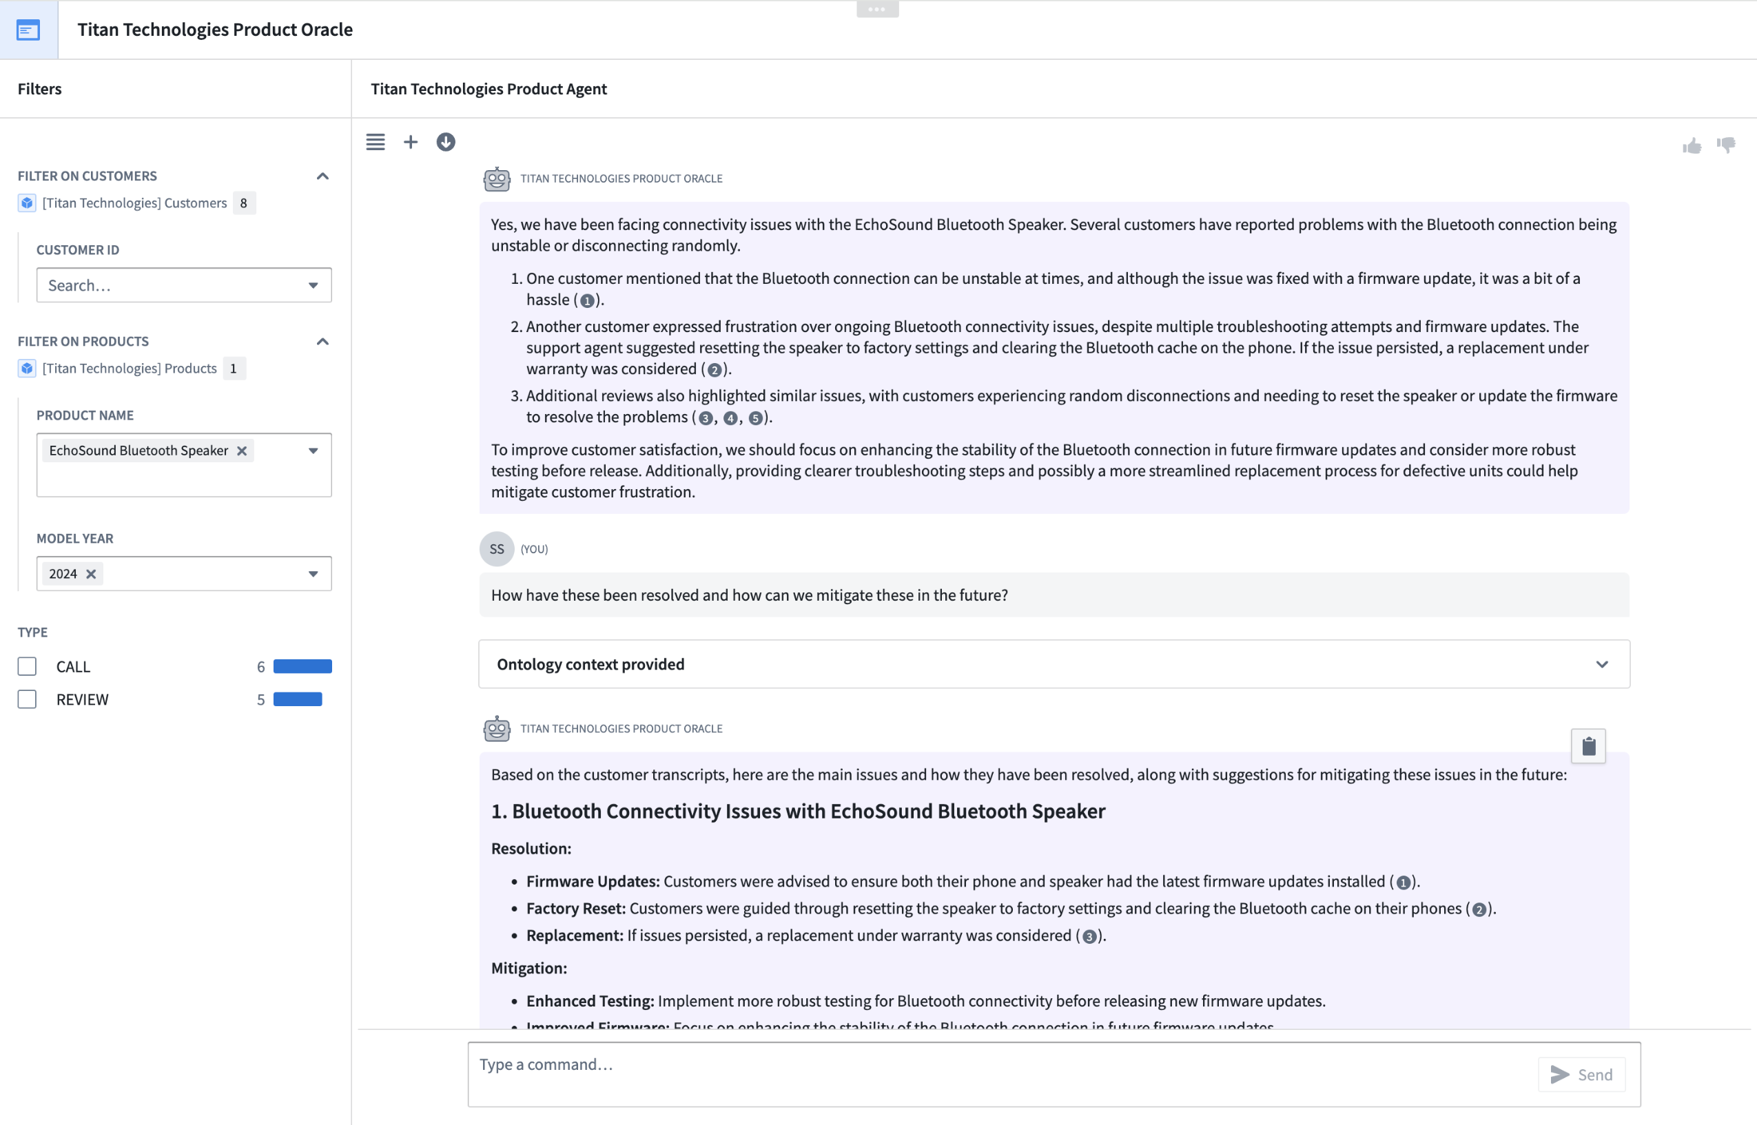Remove EchoSound Bluetooth Speaker filter tag
The height and width of the screenshot is (1125, 1757).
[x=242, y=451]
